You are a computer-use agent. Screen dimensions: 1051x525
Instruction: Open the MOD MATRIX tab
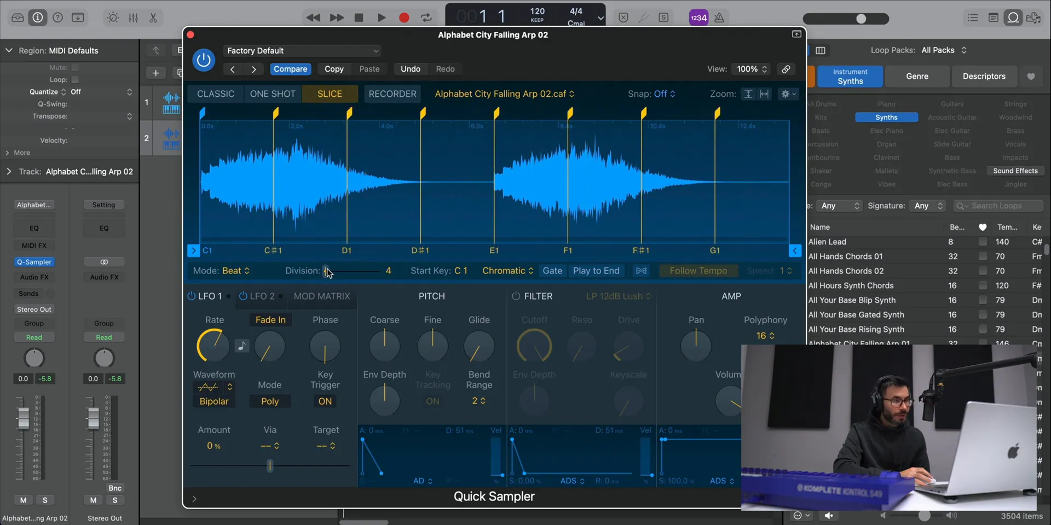[322, 296]
